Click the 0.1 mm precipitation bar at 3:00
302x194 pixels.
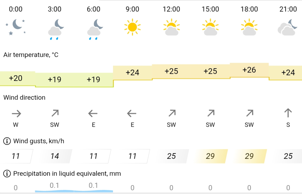(x=55, y=188)
